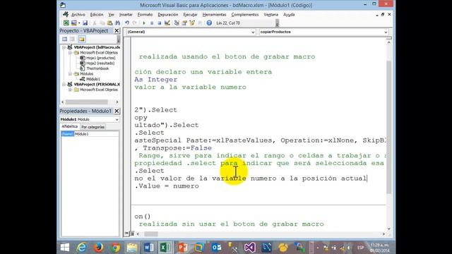Open the Formato menu

tap(145, 14)
